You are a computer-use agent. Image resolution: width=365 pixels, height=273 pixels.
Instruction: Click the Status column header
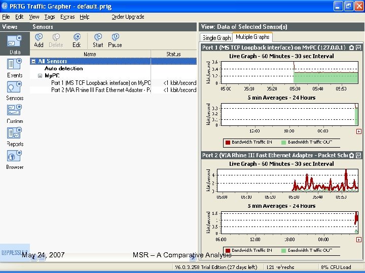click(x=174, y=54)
